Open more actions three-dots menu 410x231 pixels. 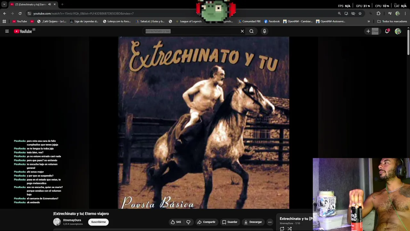tap(270, 222)
